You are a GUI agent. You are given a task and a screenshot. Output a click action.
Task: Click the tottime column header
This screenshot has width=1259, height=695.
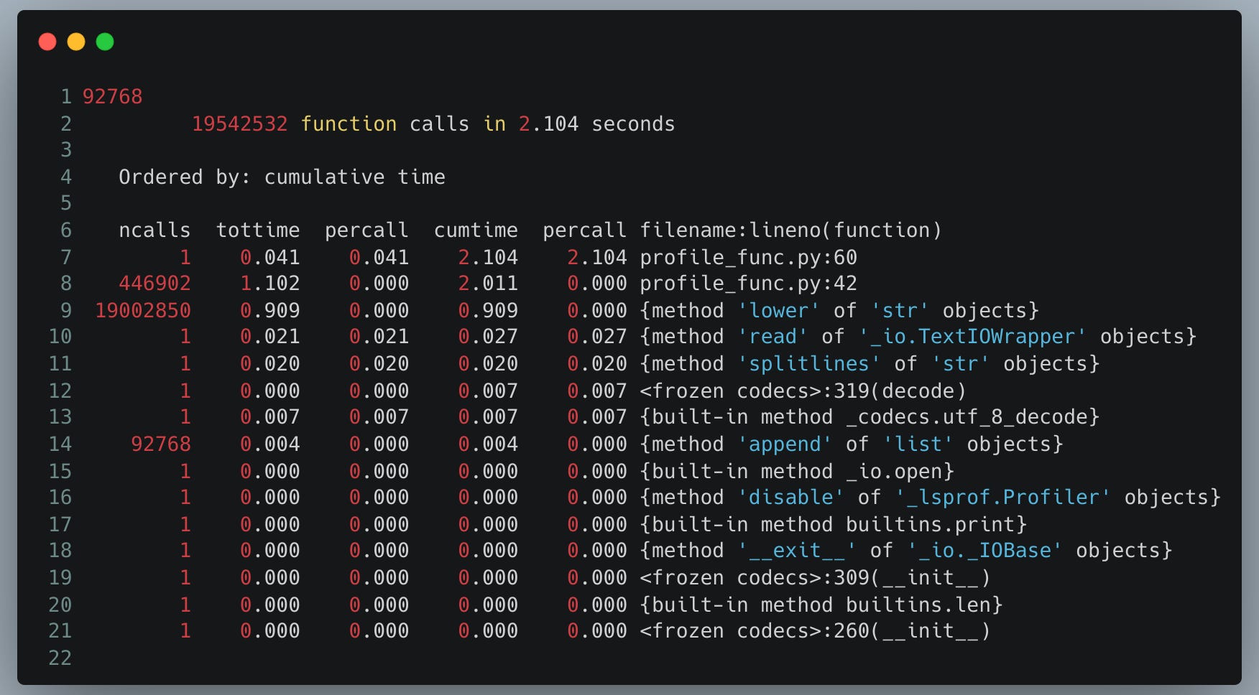[258, 230]
